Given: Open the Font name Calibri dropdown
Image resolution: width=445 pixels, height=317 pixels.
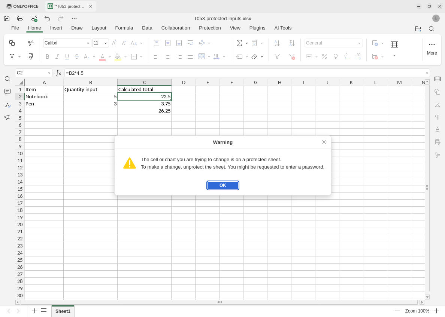Looking at the screenshot, I should click(x=88, y=43).
